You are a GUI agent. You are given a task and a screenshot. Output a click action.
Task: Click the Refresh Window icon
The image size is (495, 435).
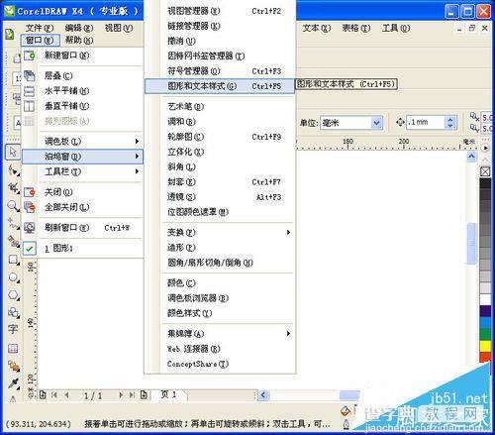pyautogui.click(x=30, y=228)
